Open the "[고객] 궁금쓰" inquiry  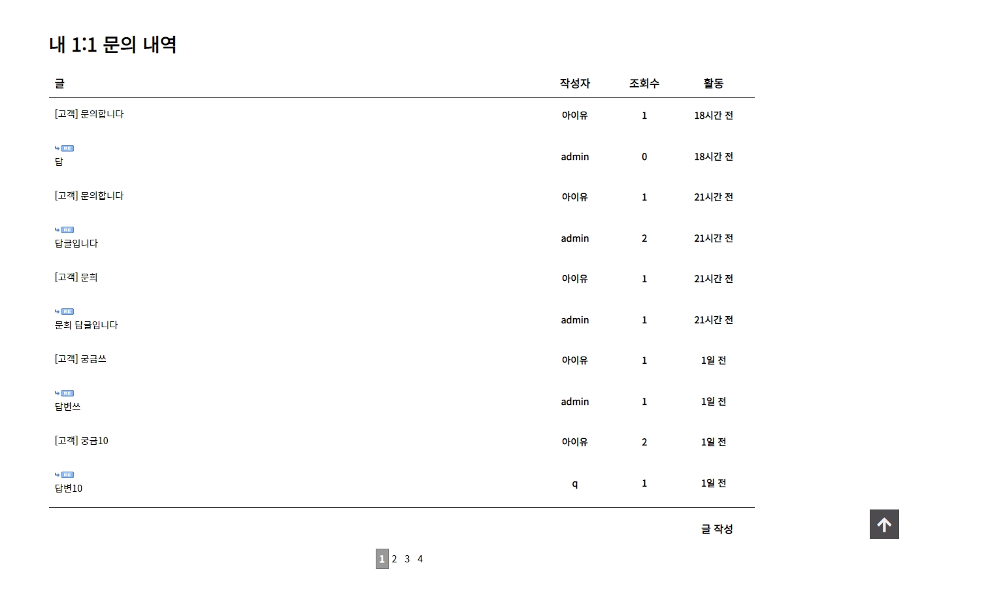pyautogui.click(x=80, y=358)
